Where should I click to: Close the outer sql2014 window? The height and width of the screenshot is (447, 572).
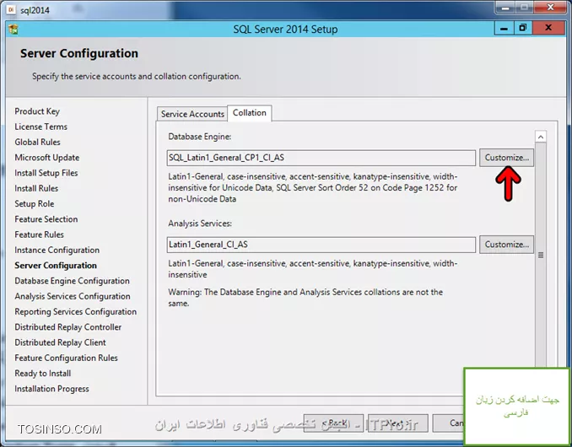550,8
